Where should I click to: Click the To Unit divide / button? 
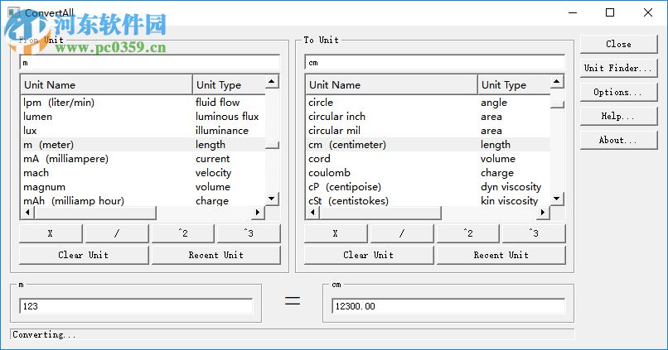(402, 233)
